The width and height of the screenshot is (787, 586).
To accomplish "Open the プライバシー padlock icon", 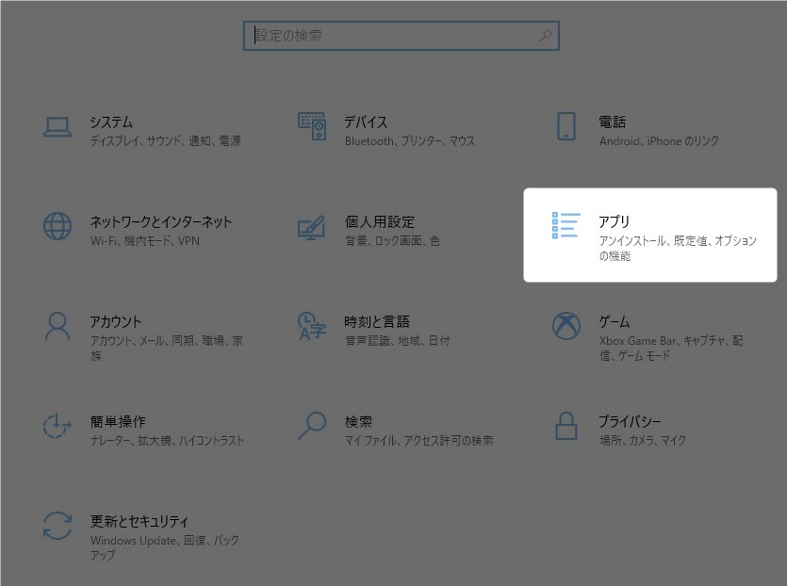I will pyautogui.click(x=566, y=426).
